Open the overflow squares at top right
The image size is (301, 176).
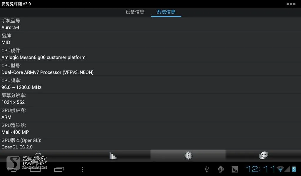pyautogui.click(x=291, y=4)
